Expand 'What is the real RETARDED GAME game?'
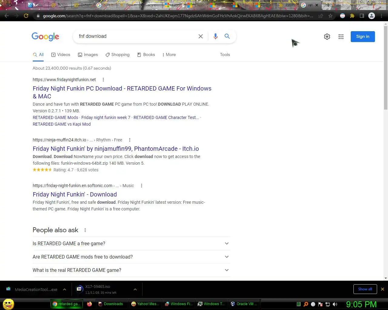 coord(131,270)
